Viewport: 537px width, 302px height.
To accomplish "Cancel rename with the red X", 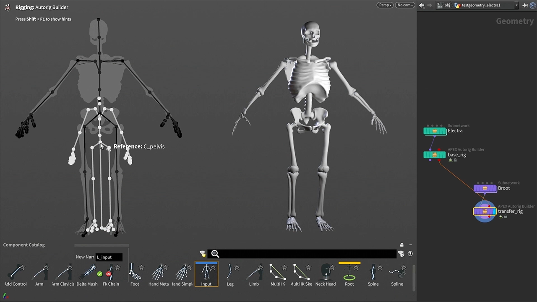I will point(109,274).
